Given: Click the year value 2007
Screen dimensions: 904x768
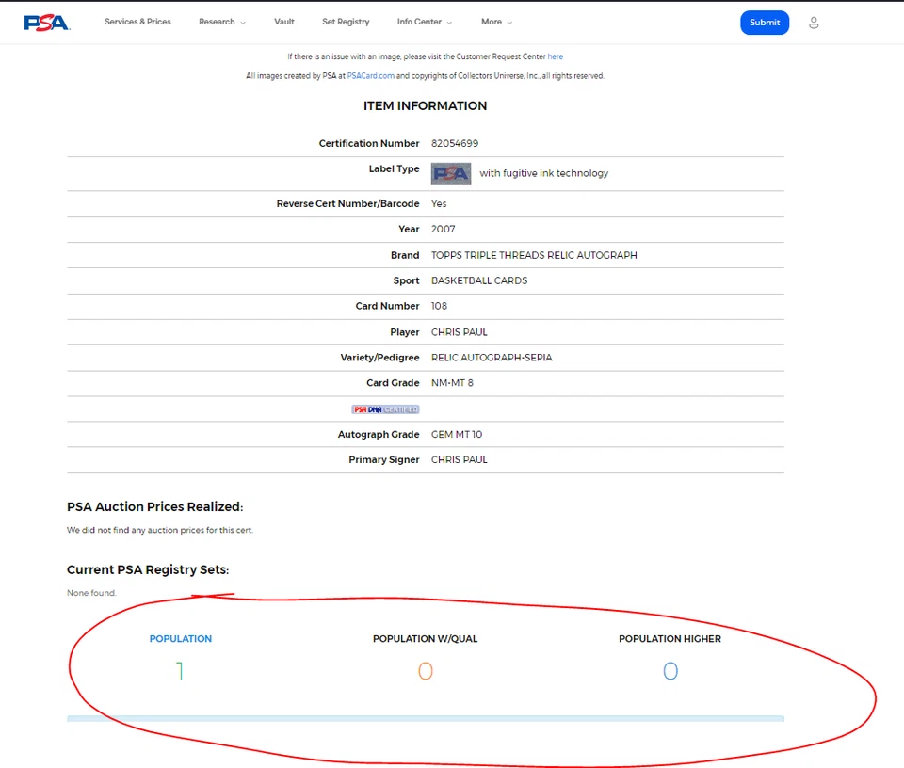Looking at the screenshot, I should [x=444, y=230].
